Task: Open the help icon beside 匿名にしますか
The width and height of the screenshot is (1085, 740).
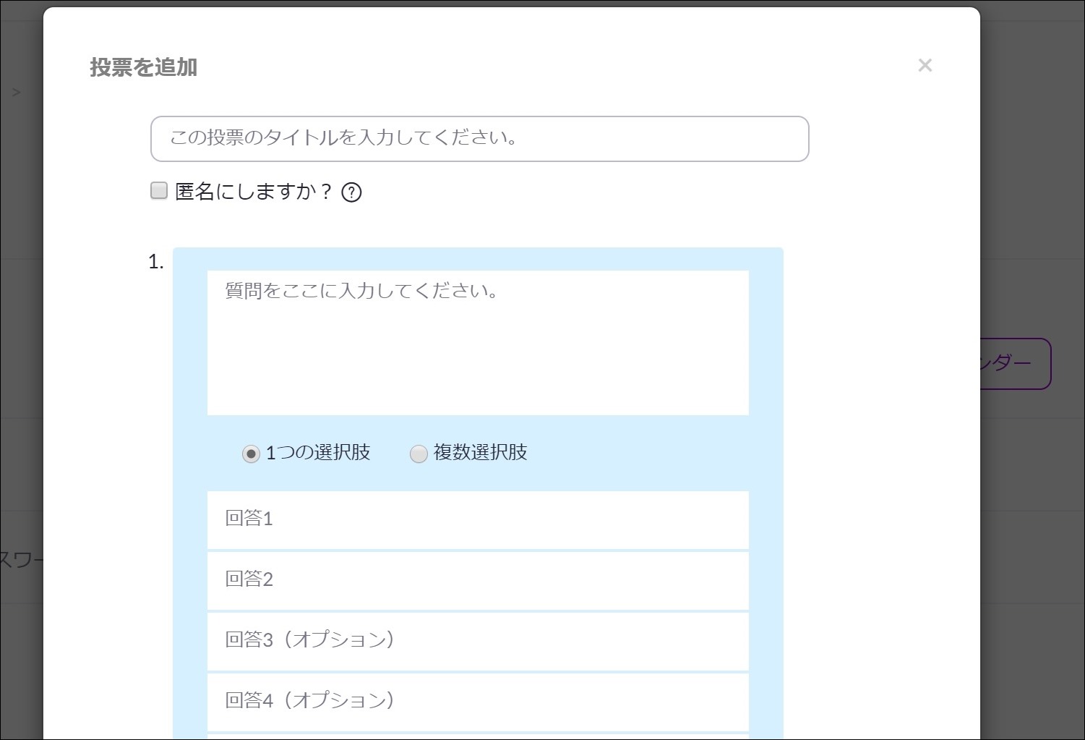Action: coord(351,192)
